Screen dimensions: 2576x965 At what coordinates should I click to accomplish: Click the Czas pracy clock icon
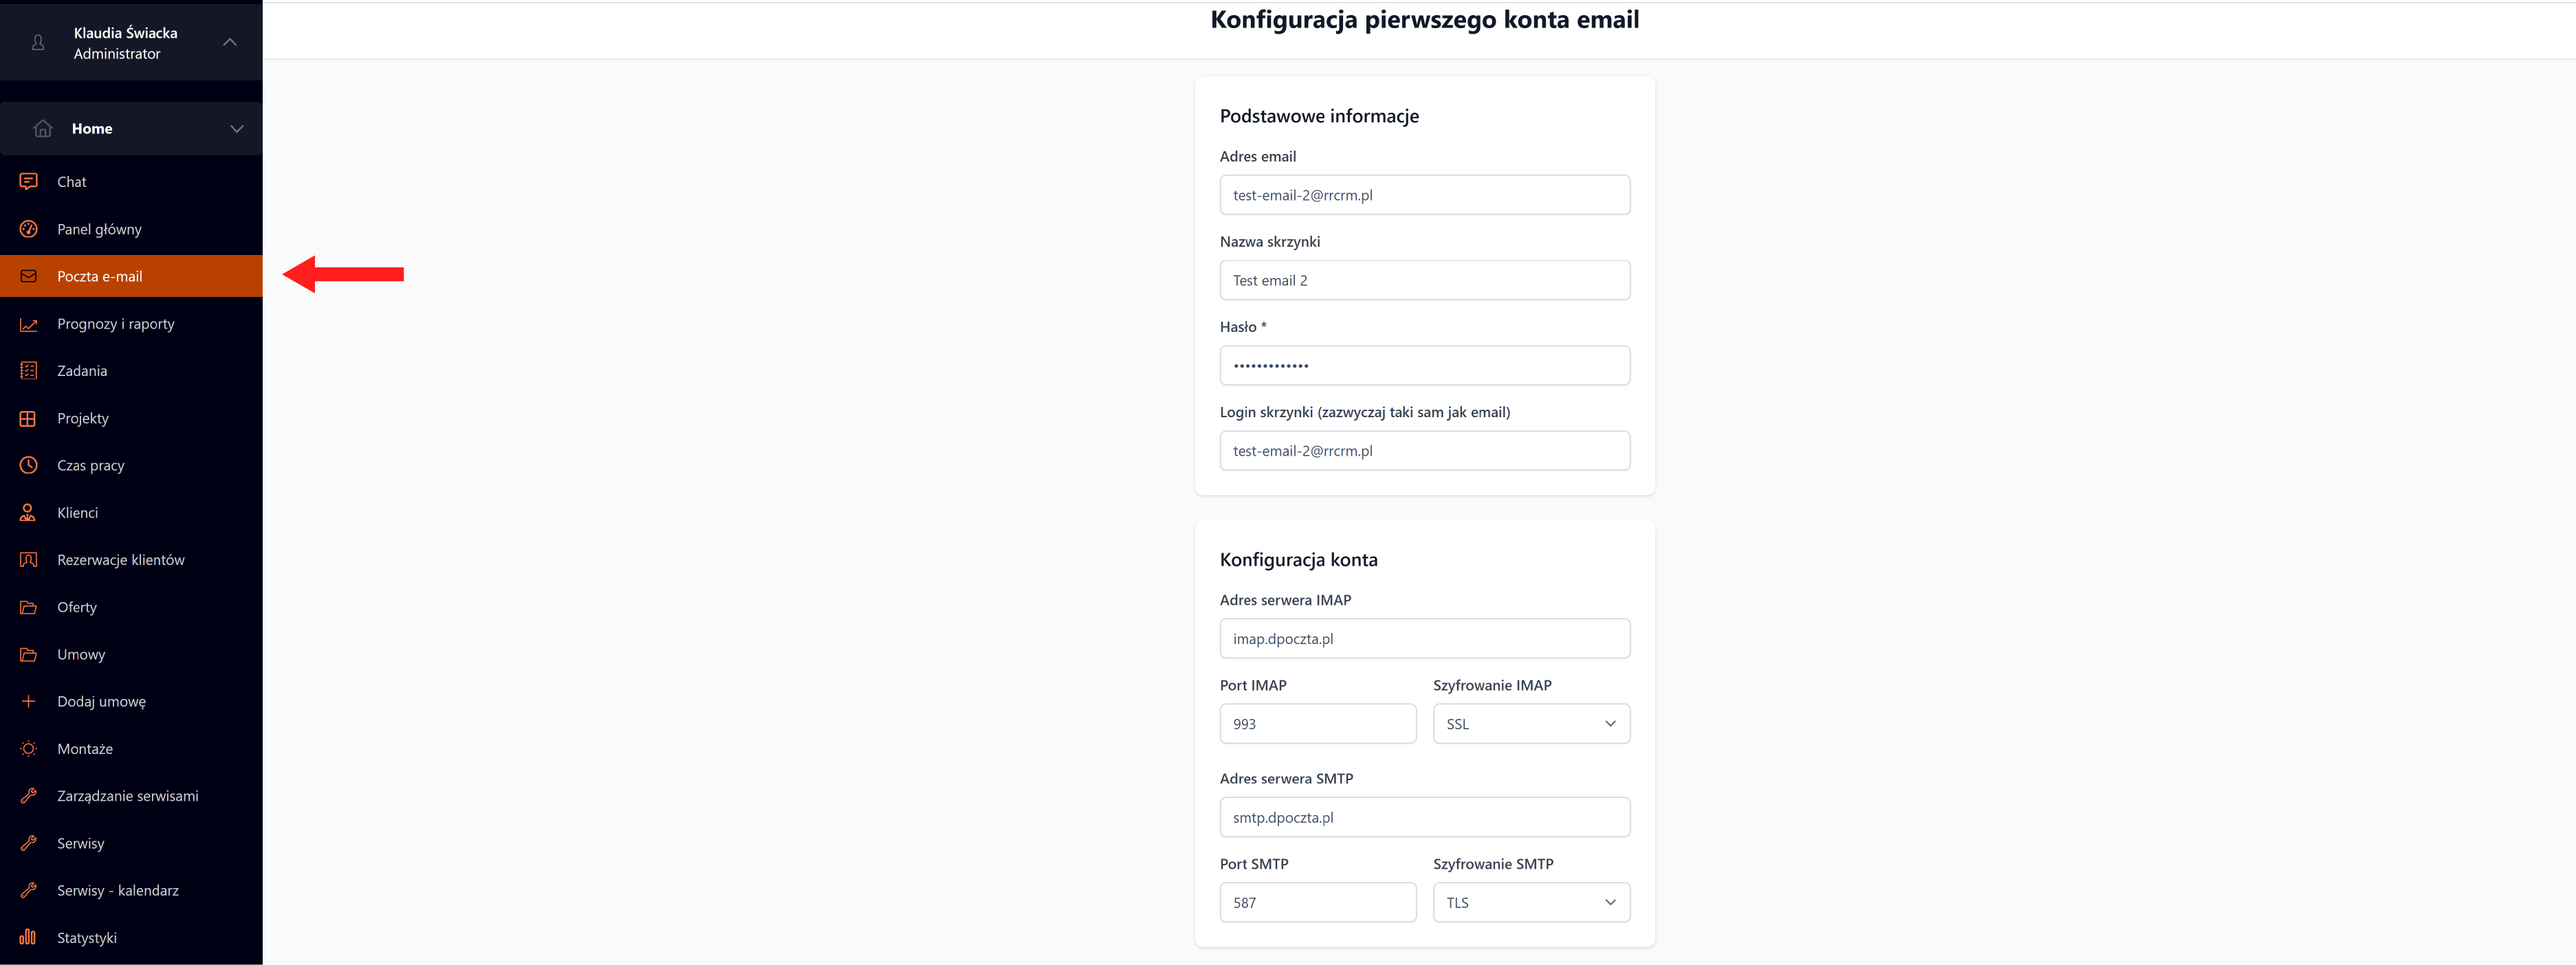[x=28, y=465]
